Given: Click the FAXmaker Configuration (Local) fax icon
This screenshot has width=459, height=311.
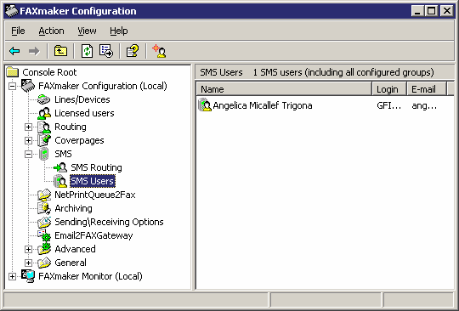Looking at the screenshot, I should click(28, 86).
